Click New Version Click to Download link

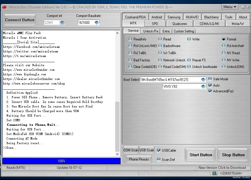(x=222, y=167)
